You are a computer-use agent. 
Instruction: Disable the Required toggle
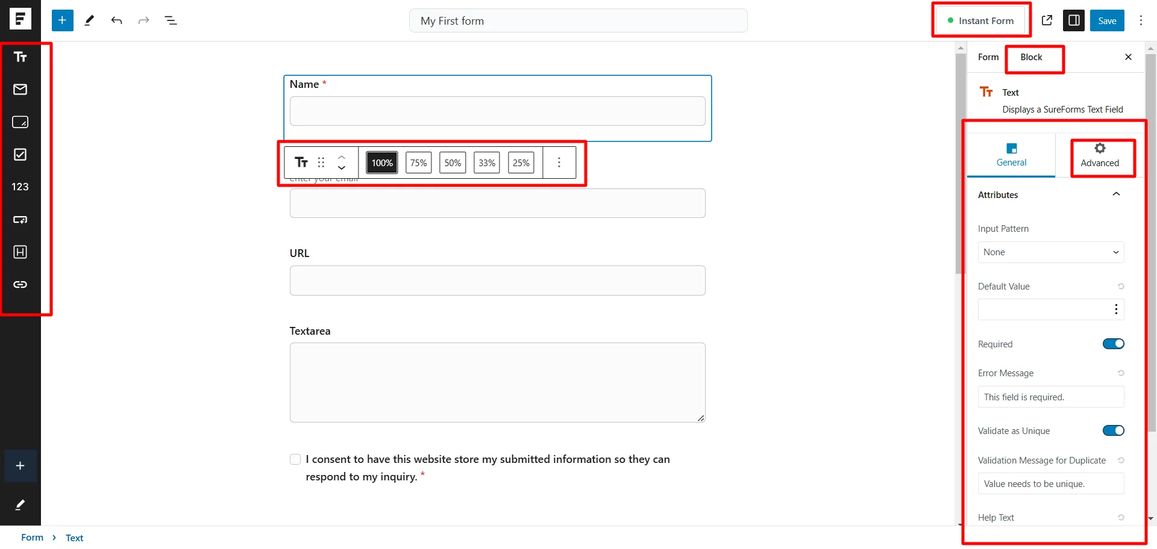[1113, 343]
